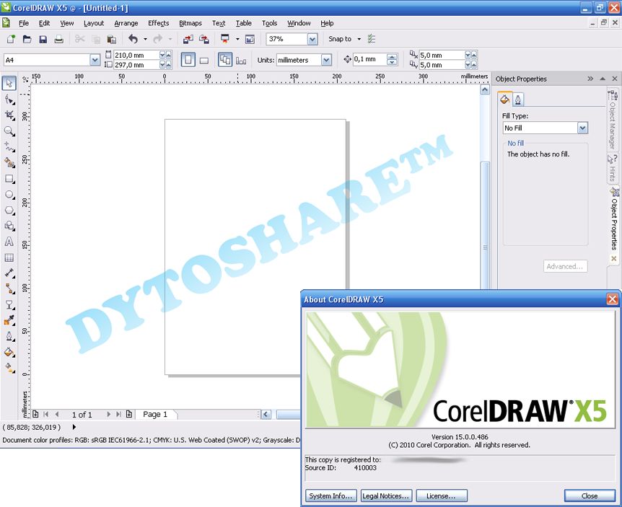Select the Page 1 tab
Viewport: 622px width, 507px height.
coord(155,414)
